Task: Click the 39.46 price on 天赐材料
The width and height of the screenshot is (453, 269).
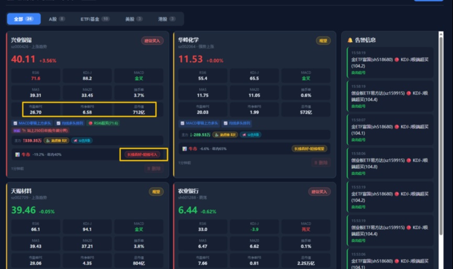Action: click(24, 210)
